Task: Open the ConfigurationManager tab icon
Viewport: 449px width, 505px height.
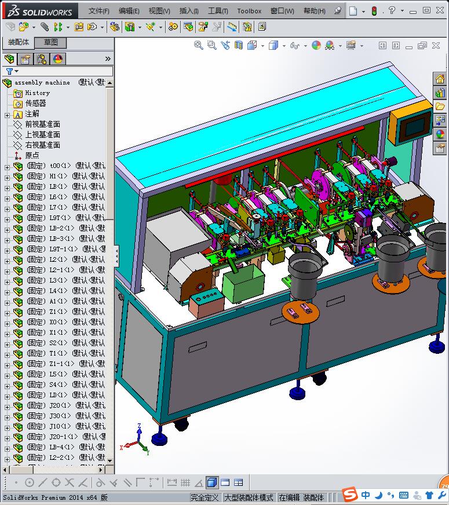Action: coord(42,59)
